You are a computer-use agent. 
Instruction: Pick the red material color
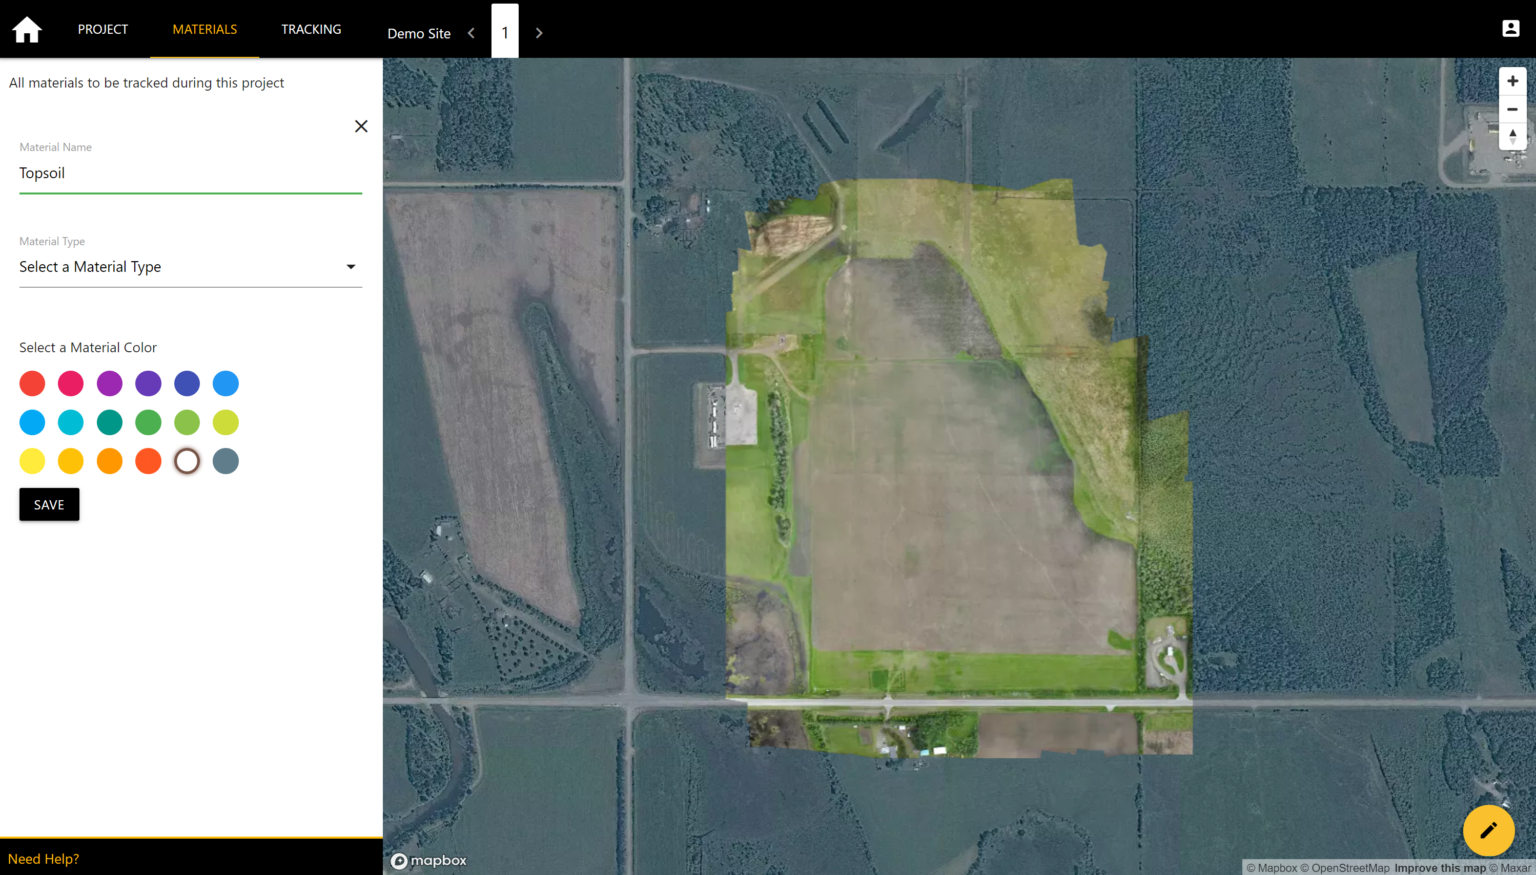[x=32, y=383]
